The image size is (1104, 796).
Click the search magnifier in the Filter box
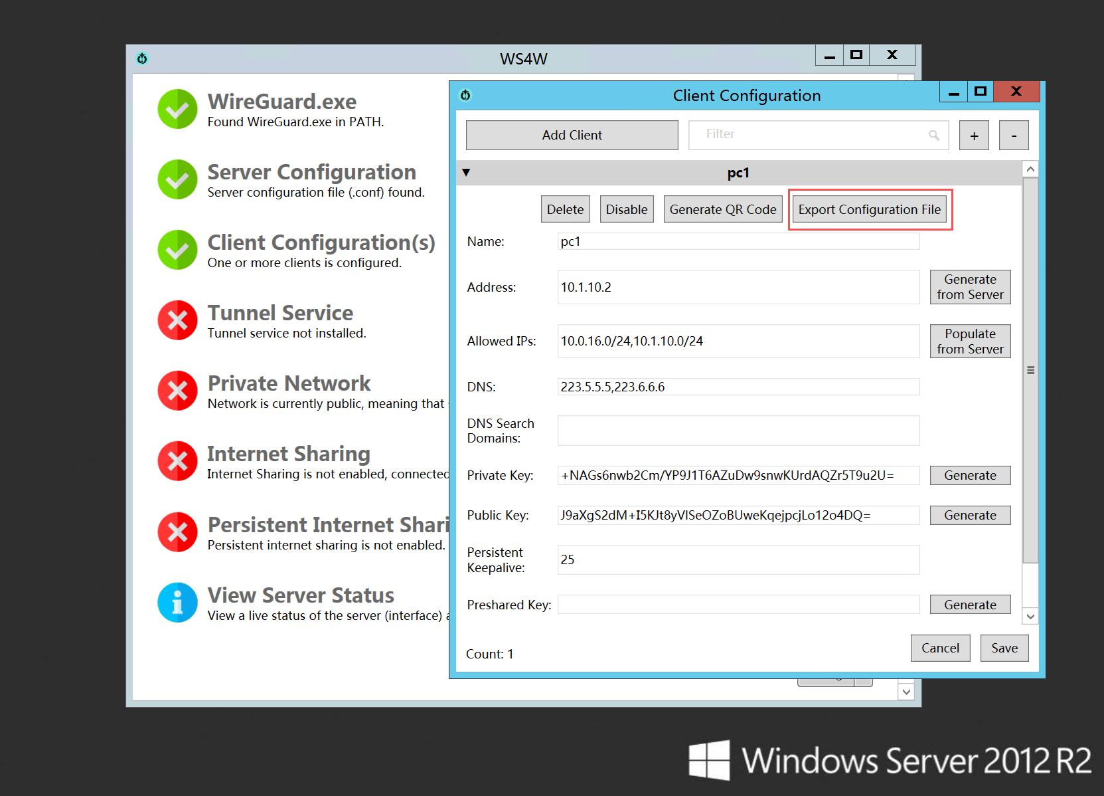coord(934,136)
